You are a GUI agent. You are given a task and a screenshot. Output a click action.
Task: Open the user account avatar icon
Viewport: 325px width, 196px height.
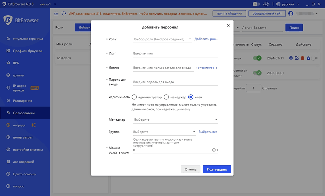pos(291,14)
